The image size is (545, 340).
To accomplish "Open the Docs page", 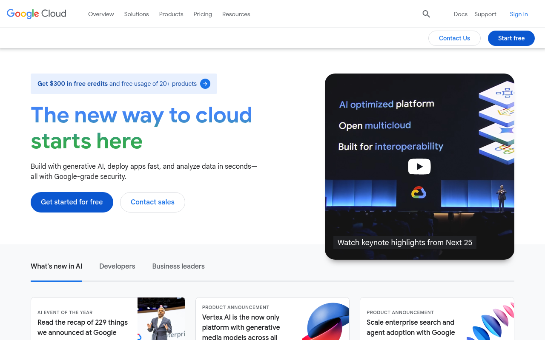I will tap(461, 14).
